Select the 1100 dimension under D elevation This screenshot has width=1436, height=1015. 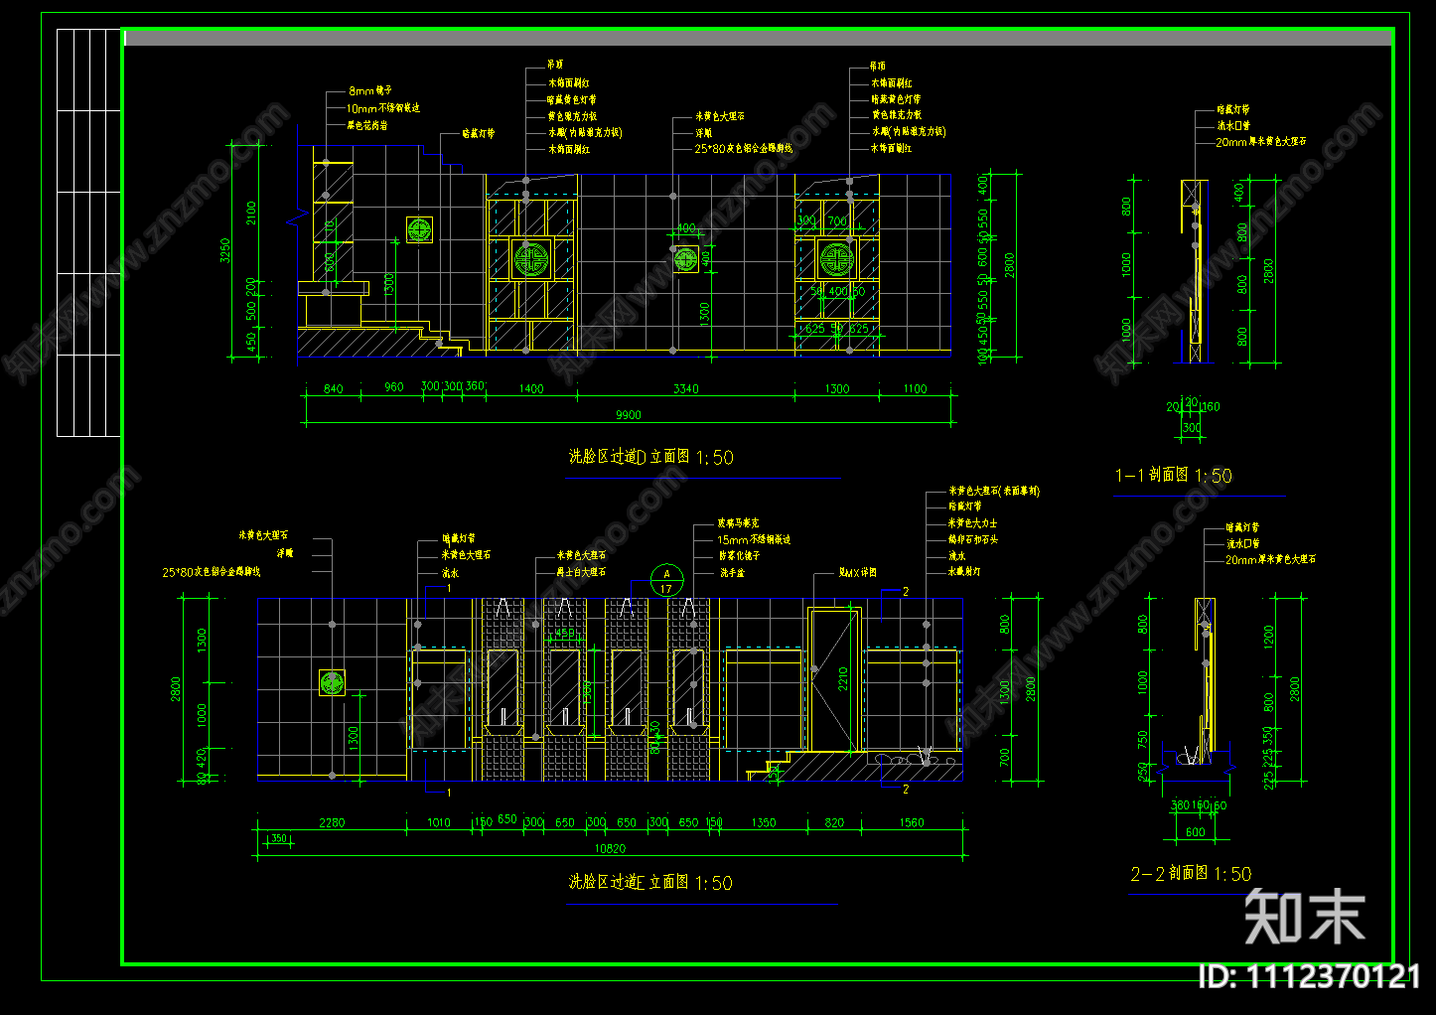(915, 389)
